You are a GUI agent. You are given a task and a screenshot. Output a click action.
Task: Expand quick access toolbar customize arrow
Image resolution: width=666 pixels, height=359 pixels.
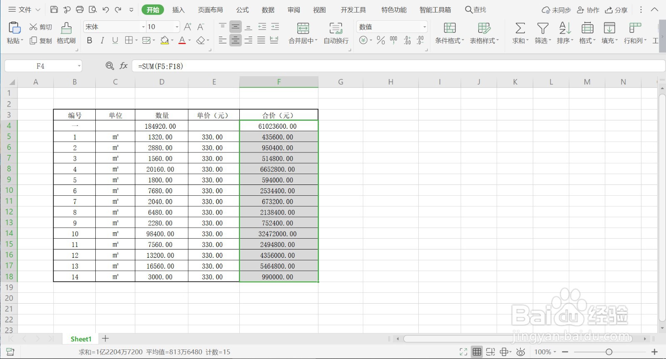[x=132, y=10]
